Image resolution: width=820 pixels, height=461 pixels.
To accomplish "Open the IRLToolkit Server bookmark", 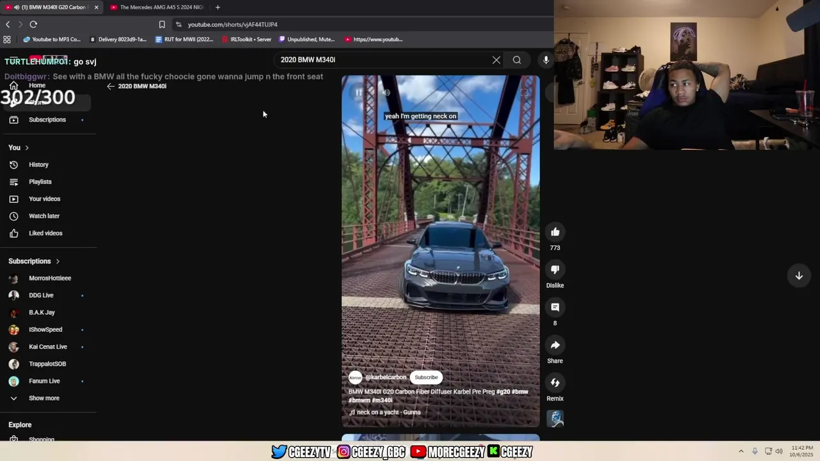I will 246,39.
